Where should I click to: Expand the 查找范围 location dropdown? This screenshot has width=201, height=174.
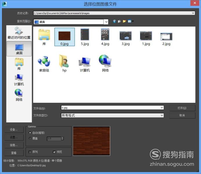[106, 22]
